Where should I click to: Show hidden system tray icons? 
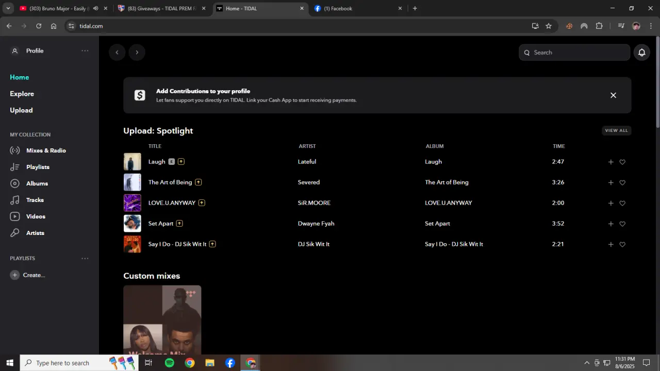point(586,363)
